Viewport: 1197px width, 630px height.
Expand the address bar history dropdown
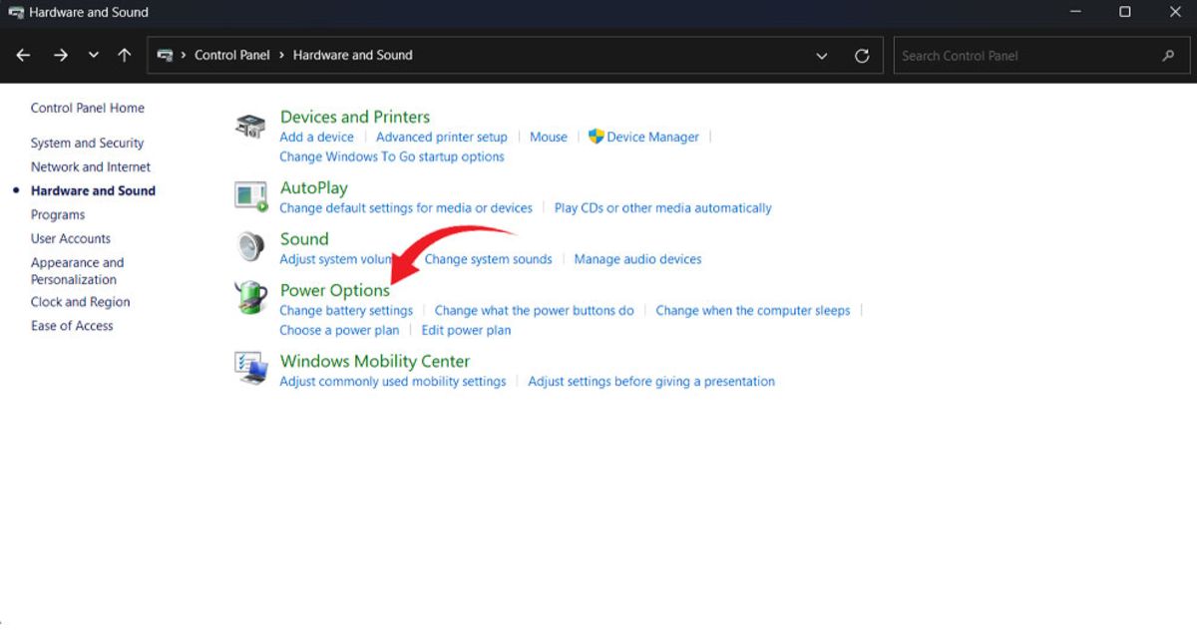pyautogui.click(x=822, y=56)
